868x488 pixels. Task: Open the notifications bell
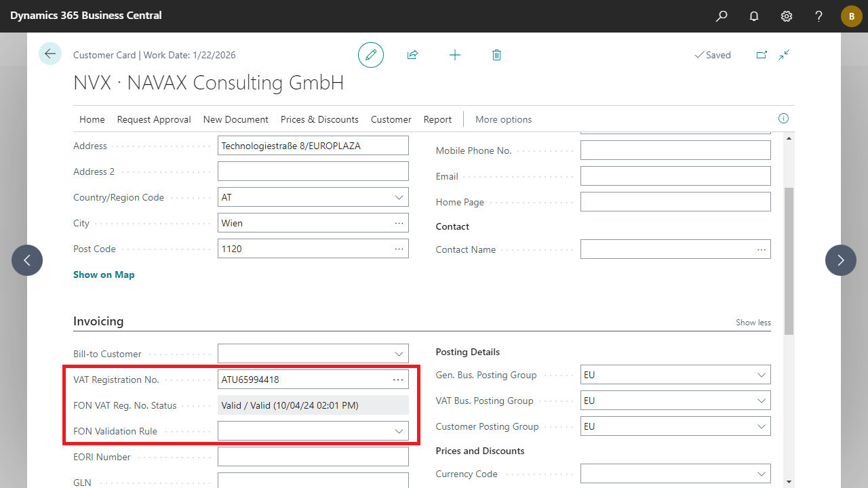click(x=754, y=16)
